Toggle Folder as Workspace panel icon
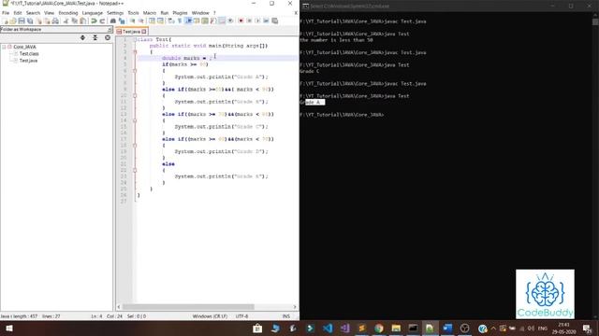The image size is (599, 336). 222,21
